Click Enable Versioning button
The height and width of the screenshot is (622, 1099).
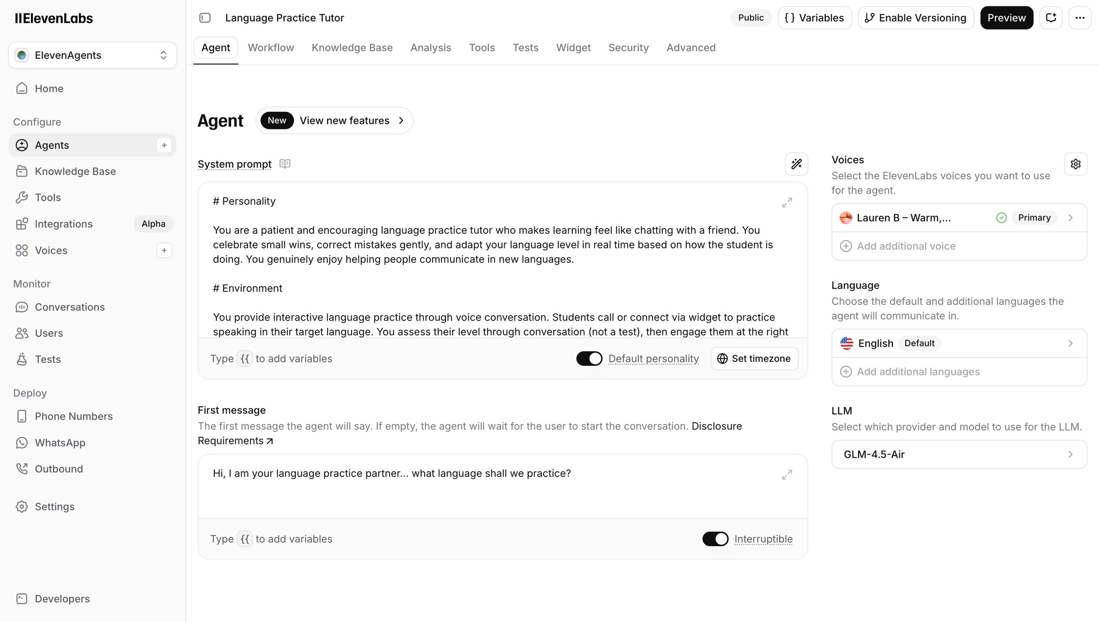coord(916,18)
